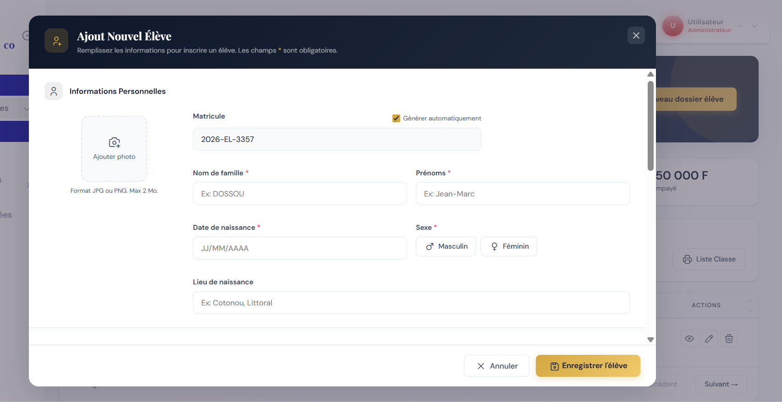Open the Utilisateur Administrateur dropdown chevron
The image size is (782, 402).
pyautogui.click(x=754, y=26)
